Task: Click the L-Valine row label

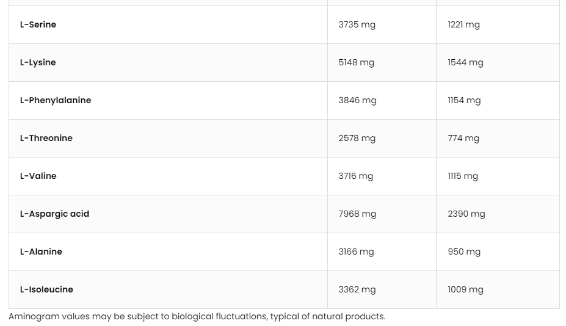Action: pyautogui.click(x=38, y=176)
